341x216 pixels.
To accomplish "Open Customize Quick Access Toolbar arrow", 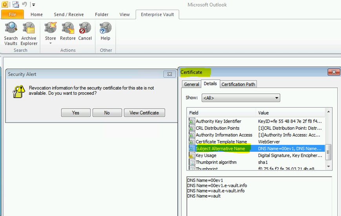I will click(x=33, y=5).
